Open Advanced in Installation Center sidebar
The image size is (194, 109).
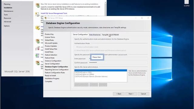click(x=7, y=21)
